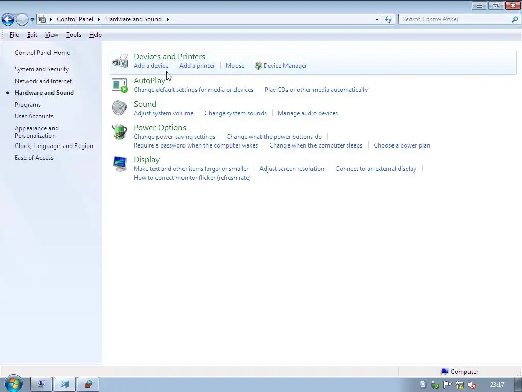
Task: Click Change default settings for media or devices
Action: [x=193, y=90]
